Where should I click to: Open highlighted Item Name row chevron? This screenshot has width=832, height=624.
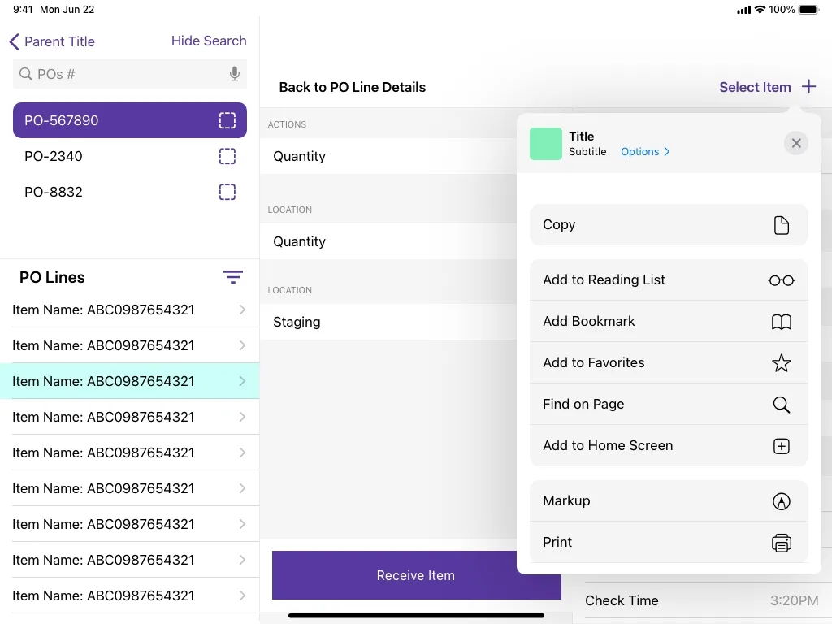click(242, 381)
